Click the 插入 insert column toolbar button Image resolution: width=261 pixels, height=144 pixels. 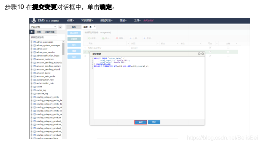[106, 38]
